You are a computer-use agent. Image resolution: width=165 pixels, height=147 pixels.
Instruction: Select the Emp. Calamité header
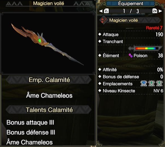(x=49, y=80)
